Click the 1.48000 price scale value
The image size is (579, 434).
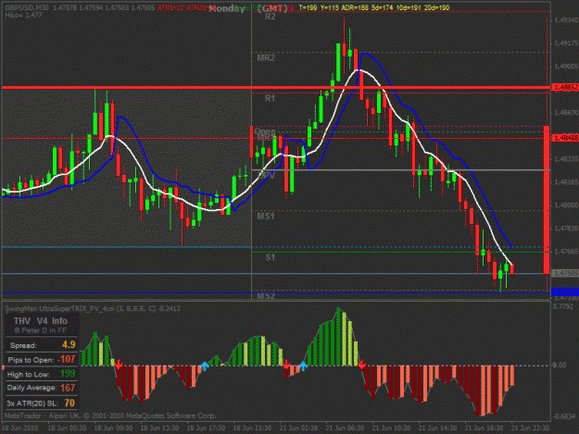tap(566, 205)
